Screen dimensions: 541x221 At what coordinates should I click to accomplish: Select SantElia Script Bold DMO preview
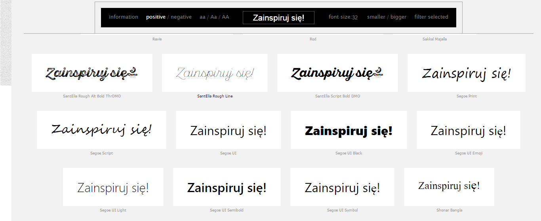[337, 73]
